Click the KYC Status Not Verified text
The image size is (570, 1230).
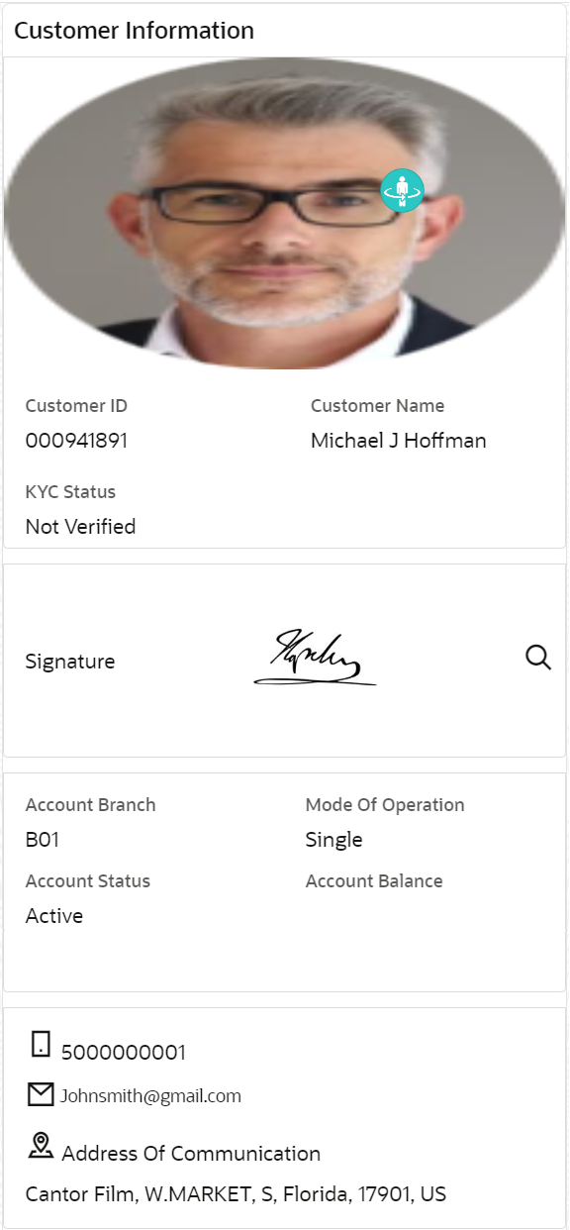80,527
